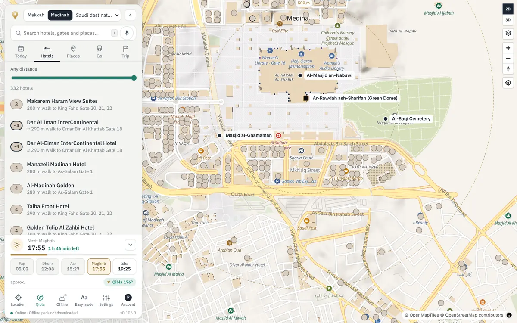The height and width of the screenshot is (323, 517).
Task: Switch map to 2D view
Action: coord(508,9)
